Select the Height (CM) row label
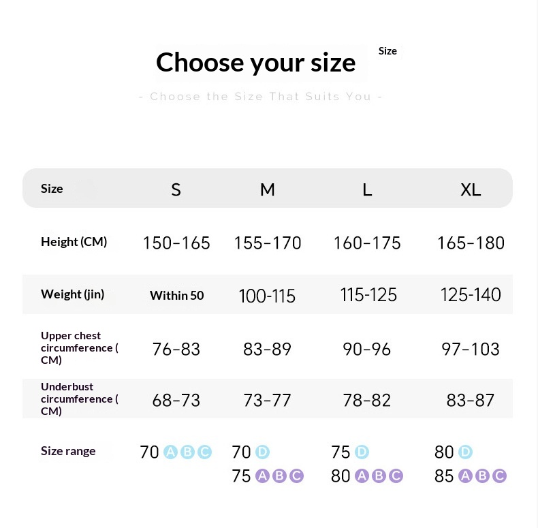This screenshot has width=538, height=528. 74,241
